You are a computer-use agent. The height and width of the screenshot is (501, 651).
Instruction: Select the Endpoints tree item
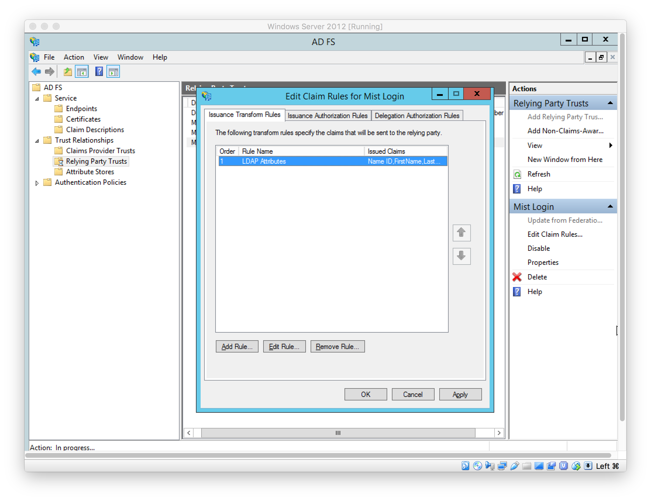click(81, 109)
